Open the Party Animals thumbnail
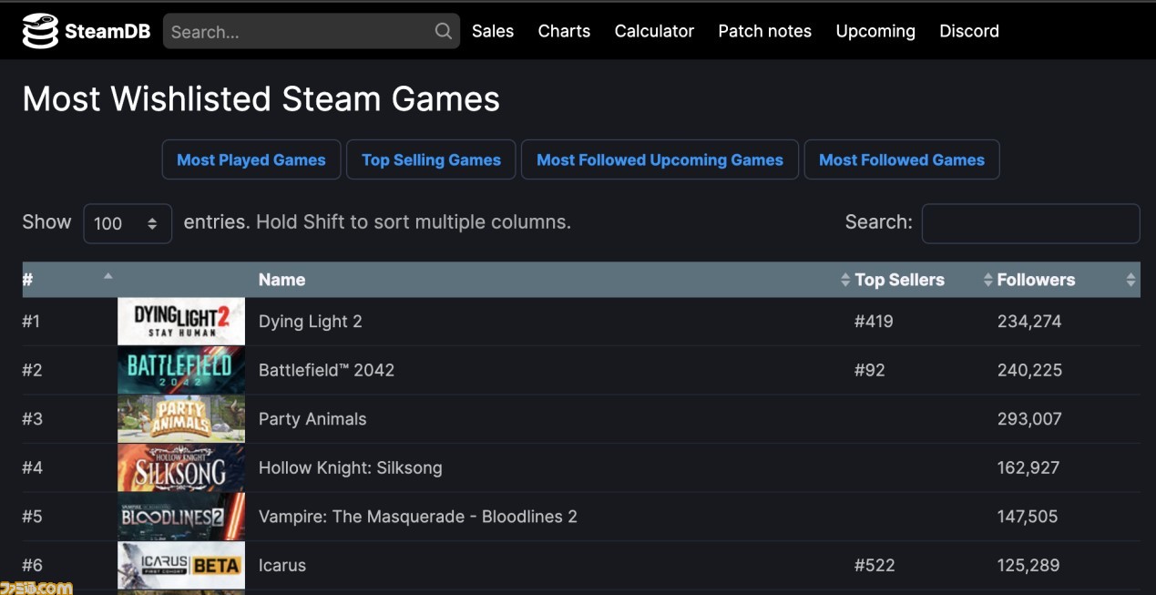 click(181, 419)
